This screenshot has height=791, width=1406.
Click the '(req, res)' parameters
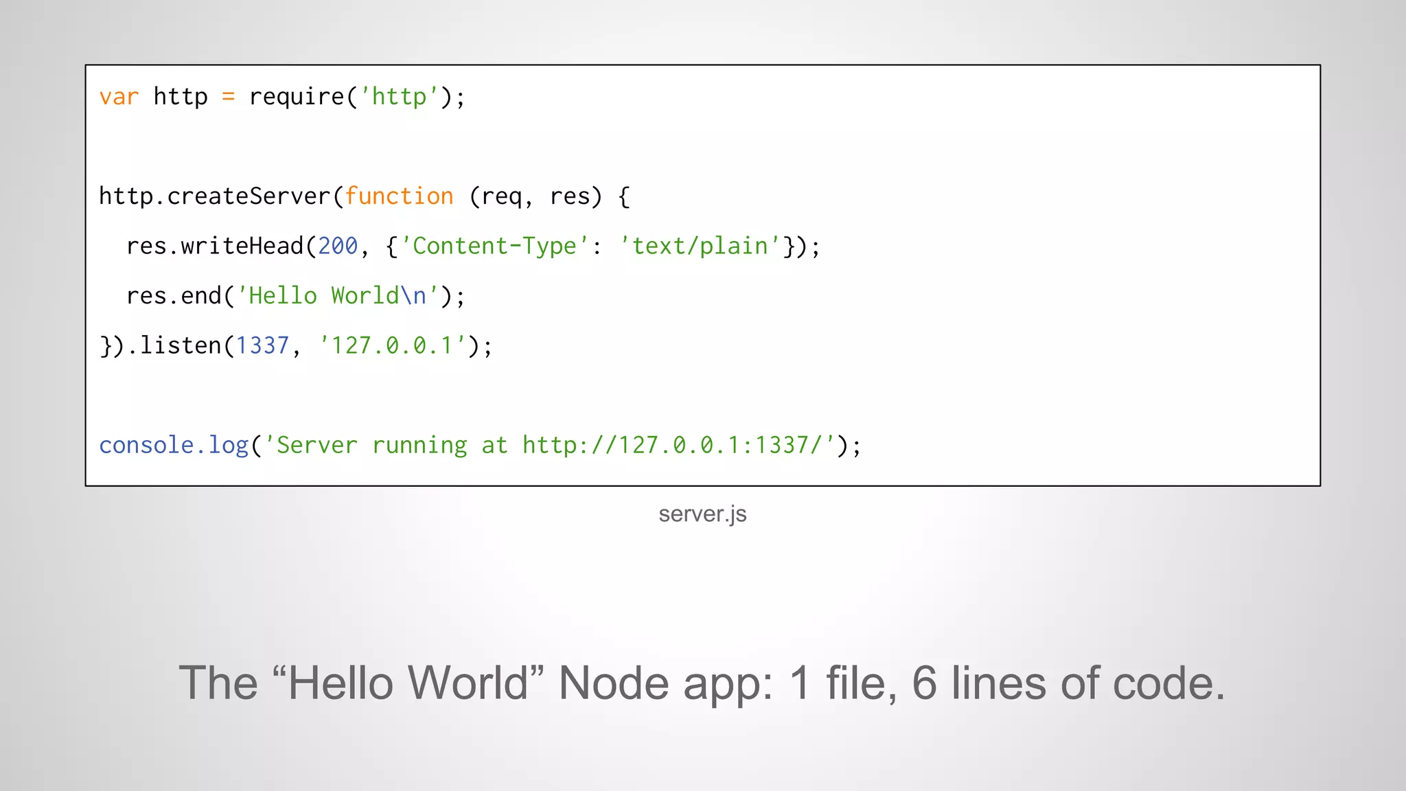535,196
